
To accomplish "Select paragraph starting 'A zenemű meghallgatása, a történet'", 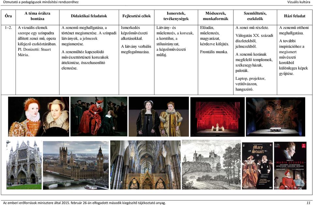I will click(x=89, y=36).
